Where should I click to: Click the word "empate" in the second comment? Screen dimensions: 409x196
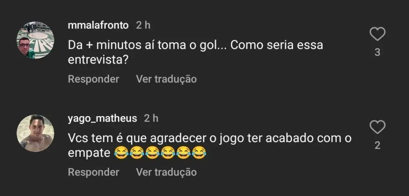pos(89,153)
